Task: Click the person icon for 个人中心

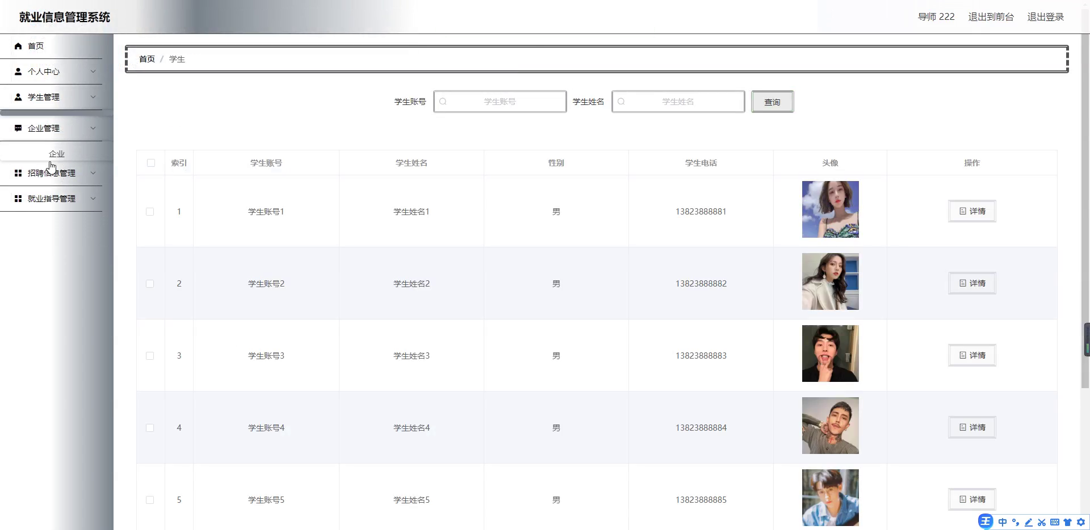Action: tap(18, 71)
